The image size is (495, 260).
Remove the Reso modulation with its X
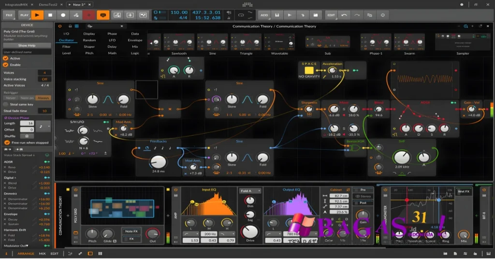click(x=5, y=167)
